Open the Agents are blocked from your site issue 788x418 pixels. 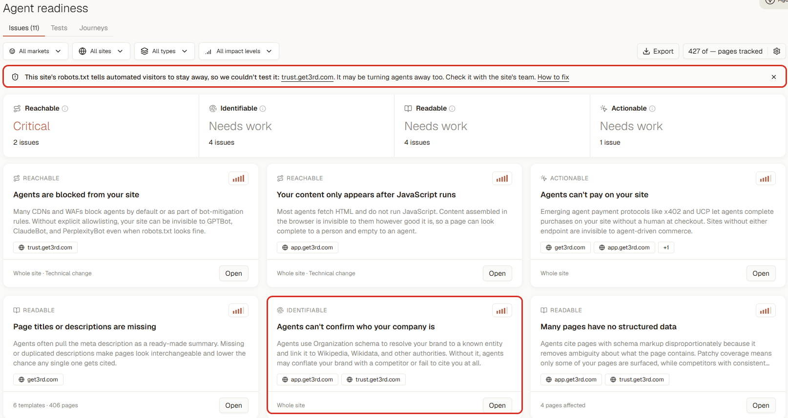pyautogui.click(x=234, y=273)
